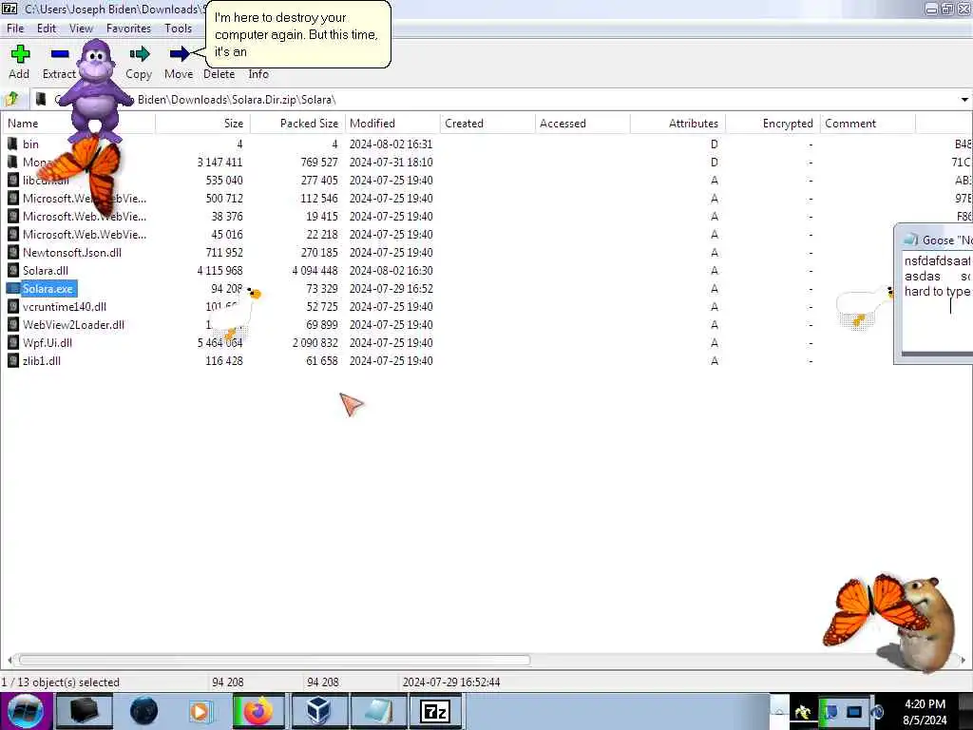Click the BonziBuddy purple gorilla
Image resolution: width=973 pixels, height=730 pixels.
click(x=95, y=90)
